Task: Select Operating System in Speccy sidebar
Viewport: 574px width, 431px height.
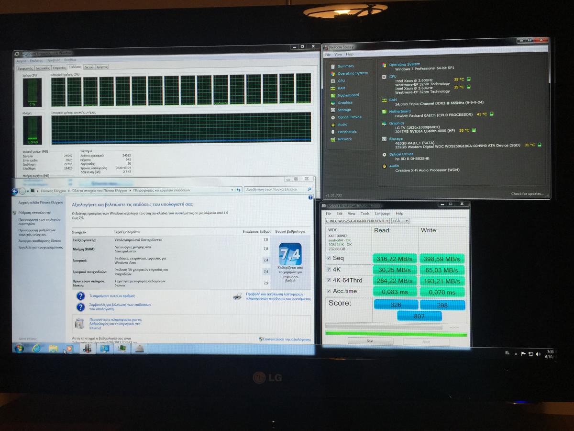Action: coord(353,73)
